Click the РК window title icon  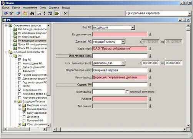point(5,20)
